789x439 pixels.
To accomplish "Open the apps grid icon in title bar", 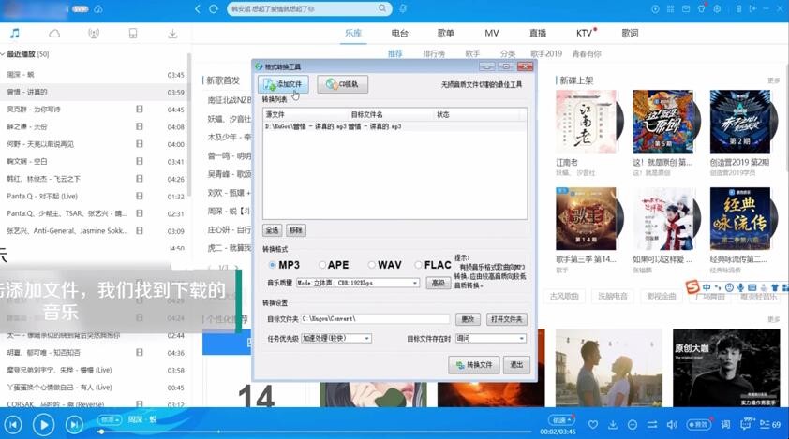I will tap(670, 9).
